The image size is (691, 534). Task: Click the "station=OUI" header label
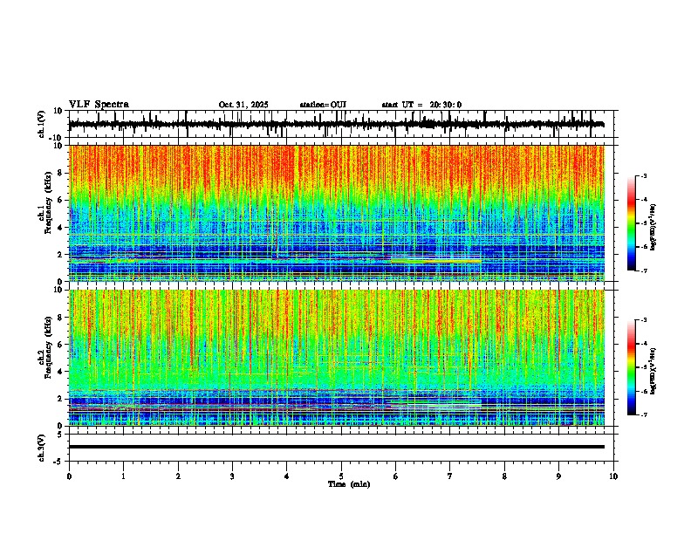[323, 105]
